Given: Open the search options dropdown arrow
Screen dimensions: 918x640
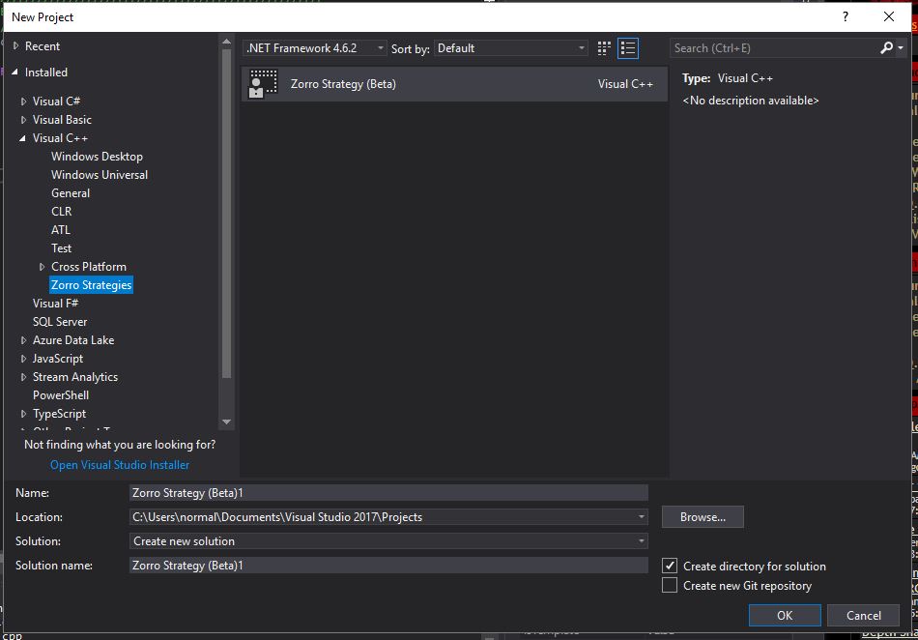Looking at the screenshot, I should point(901,48).
